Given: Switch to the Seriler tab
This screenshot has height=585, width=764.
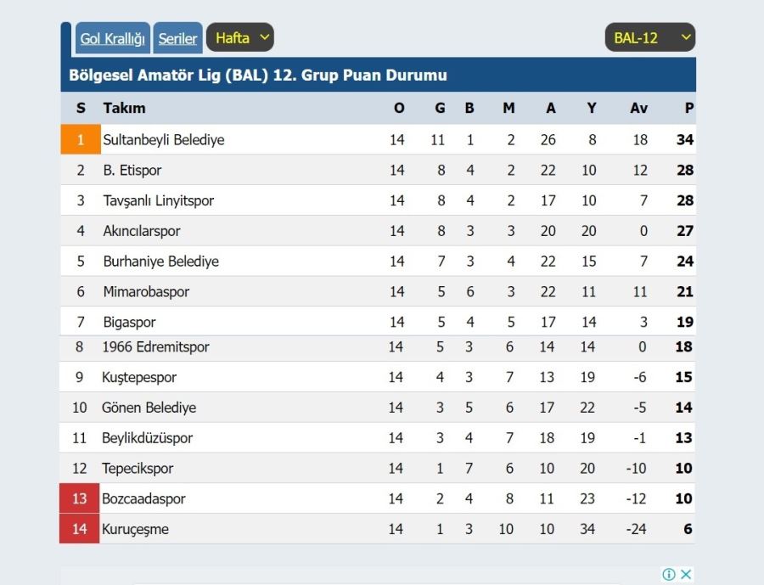Looking at the screenshot, I should (178, 38).
